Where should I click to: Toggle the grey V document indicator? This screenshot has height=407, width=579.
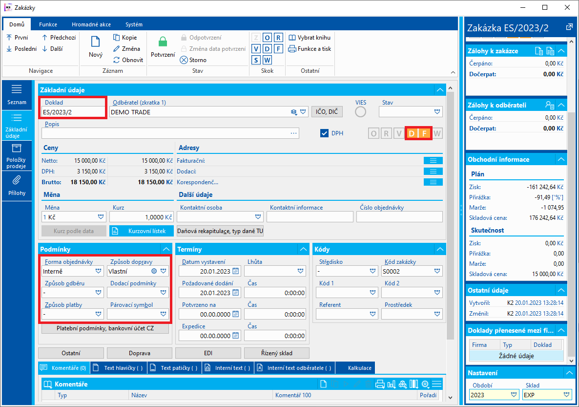point(399,133)
